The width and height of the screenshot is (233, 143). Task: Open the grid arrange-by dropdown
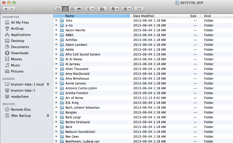pyautogui.click(x=127, y=9)
